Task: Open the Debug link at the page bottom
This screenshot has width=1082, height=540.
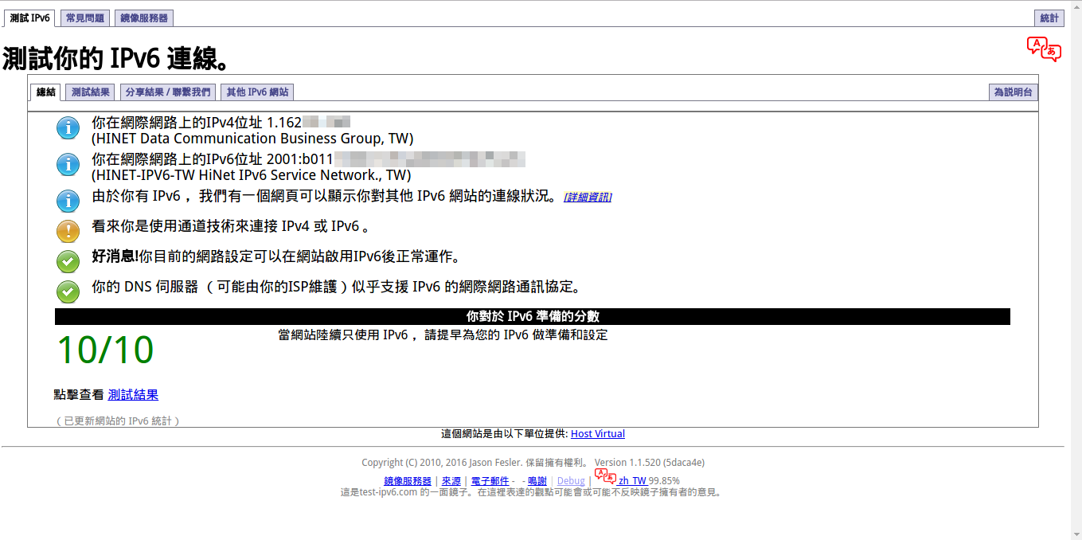Action: pyautogui.click(x=571, y=480)
